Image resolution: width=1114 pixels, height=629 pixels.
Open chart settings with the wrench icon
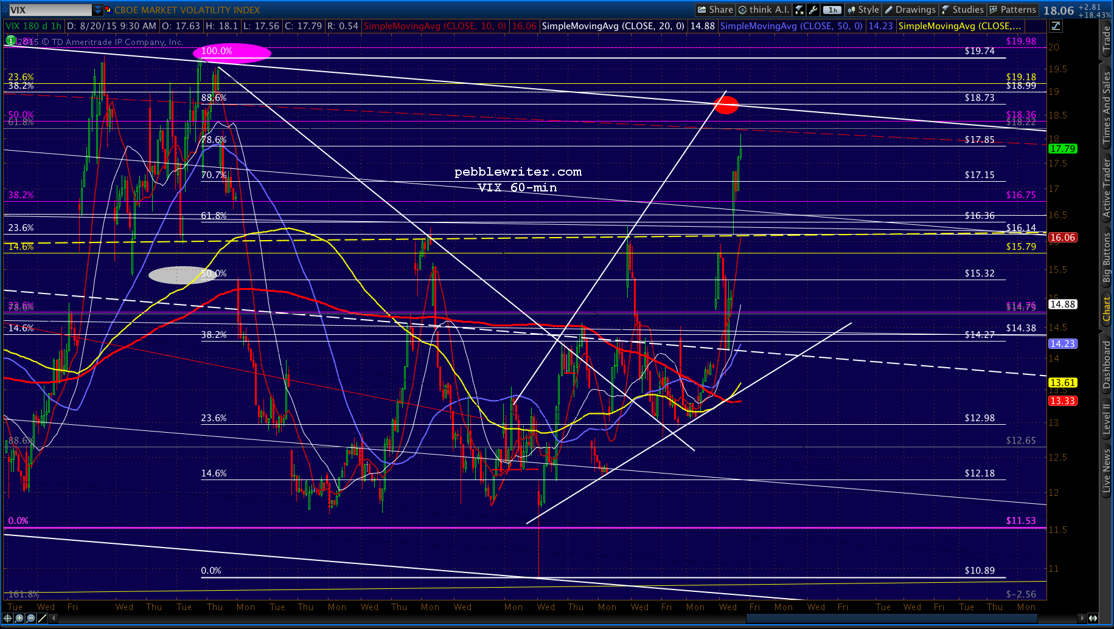point(813,10)
